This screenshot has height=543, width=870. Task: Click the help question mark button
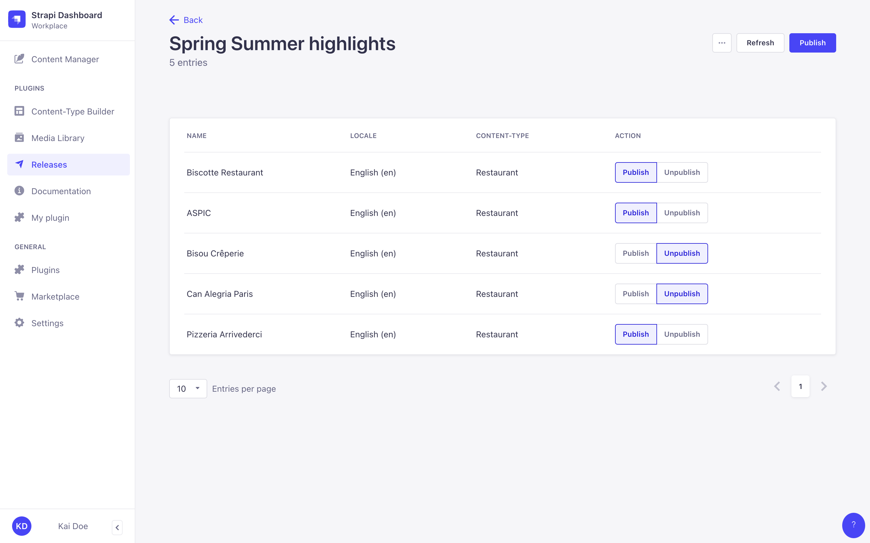pos(853,525)
